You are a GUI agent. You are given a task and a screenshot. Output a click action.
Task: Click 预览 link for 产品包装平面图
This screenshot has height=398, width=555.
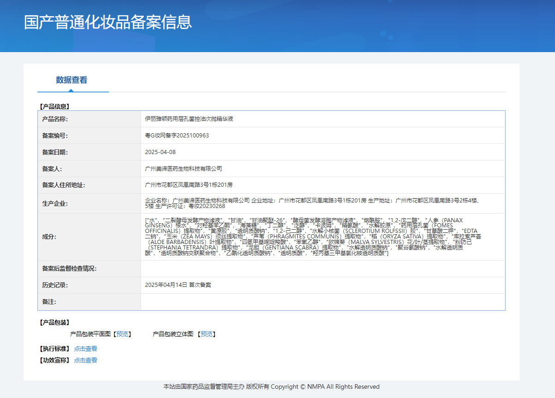[x=122, y=334]
